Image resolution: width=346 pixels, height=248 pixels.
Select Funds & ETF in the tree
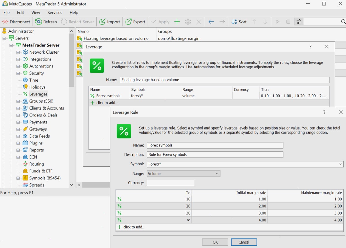(x=41, y=171)
